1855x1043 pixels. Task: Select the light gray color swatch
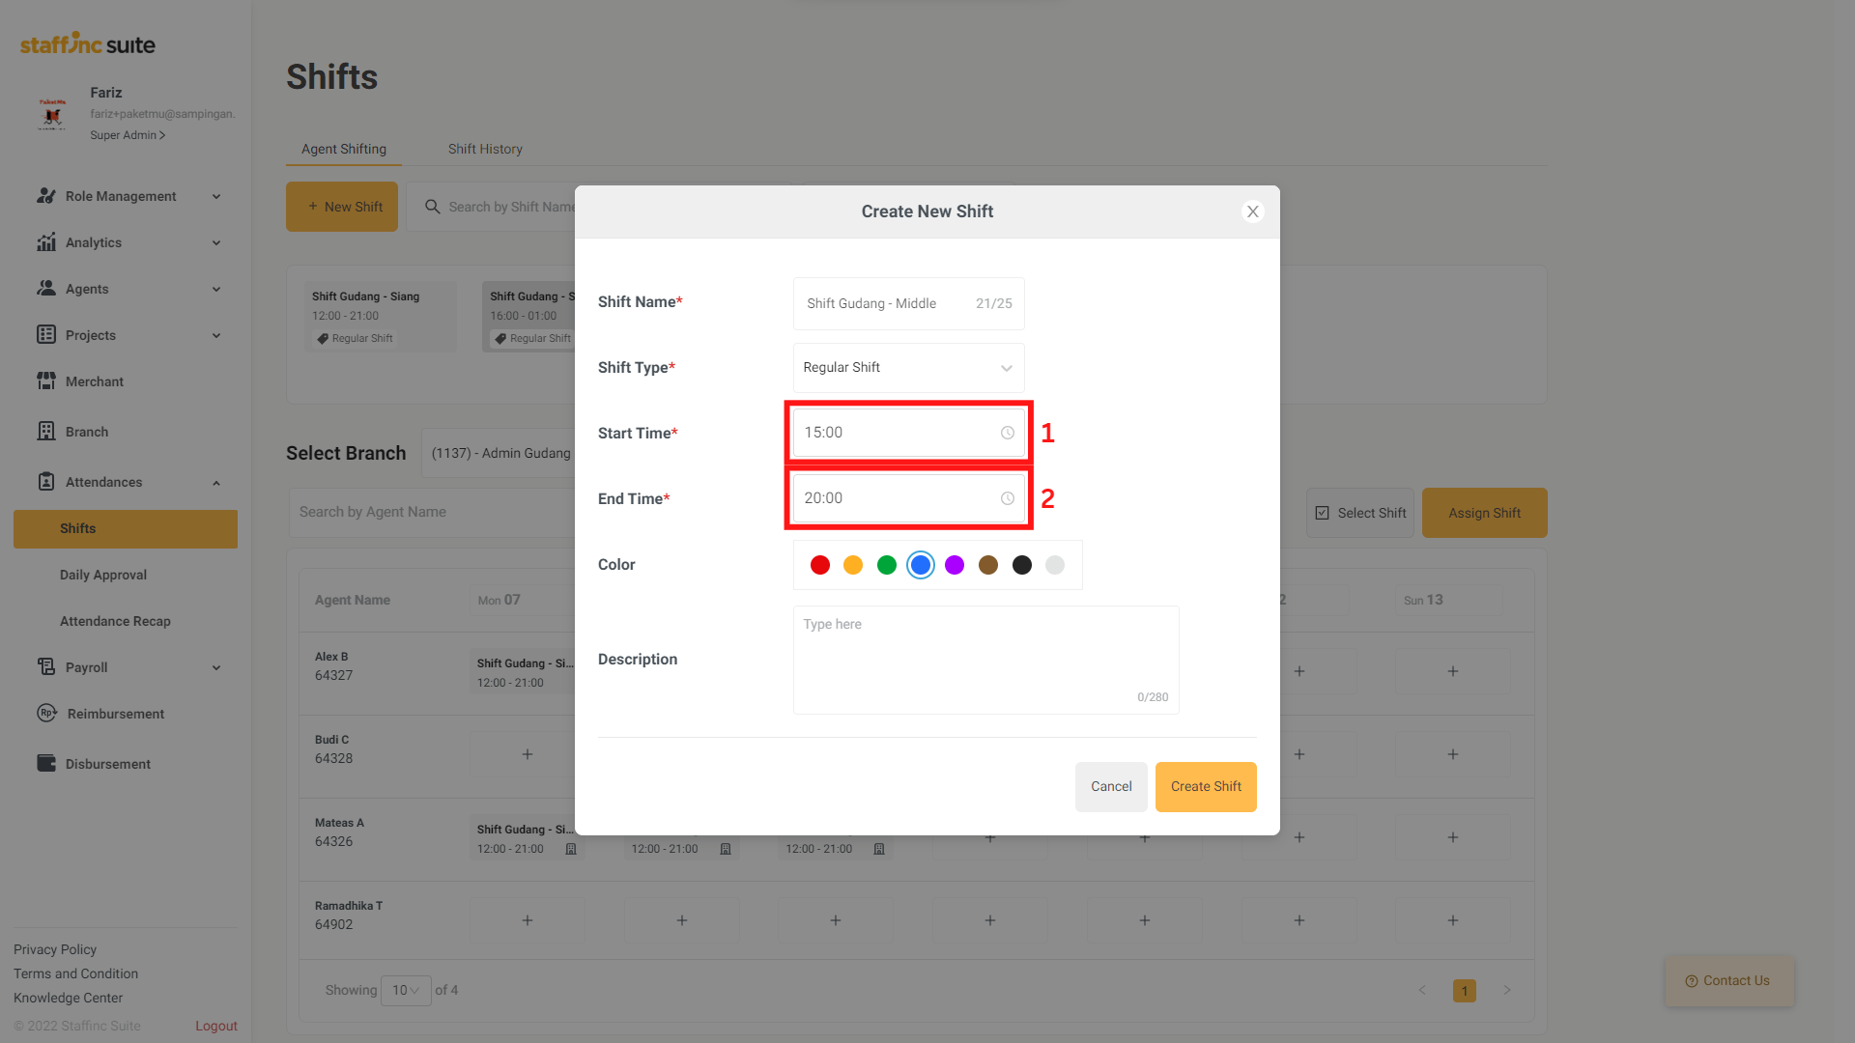click(x=1055, y=565)
